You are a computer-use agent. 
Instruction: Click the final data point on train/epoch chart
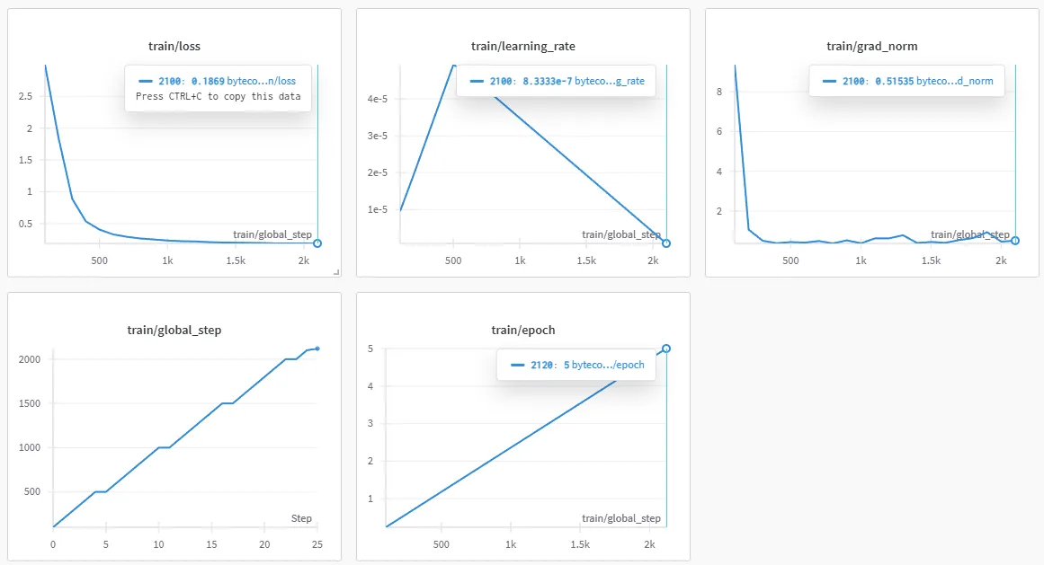click(x=666, y=349)
